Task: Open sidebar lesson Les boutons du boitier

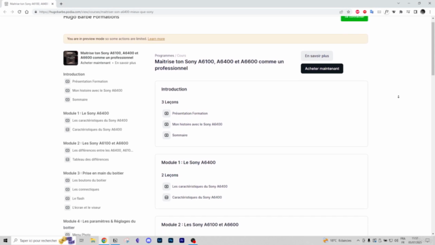Action: (89, 180)
